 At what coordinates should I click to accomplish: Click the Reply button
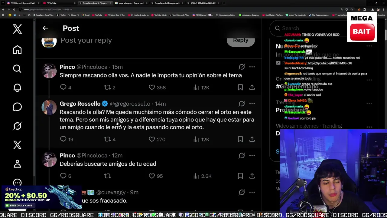[241, 41]
